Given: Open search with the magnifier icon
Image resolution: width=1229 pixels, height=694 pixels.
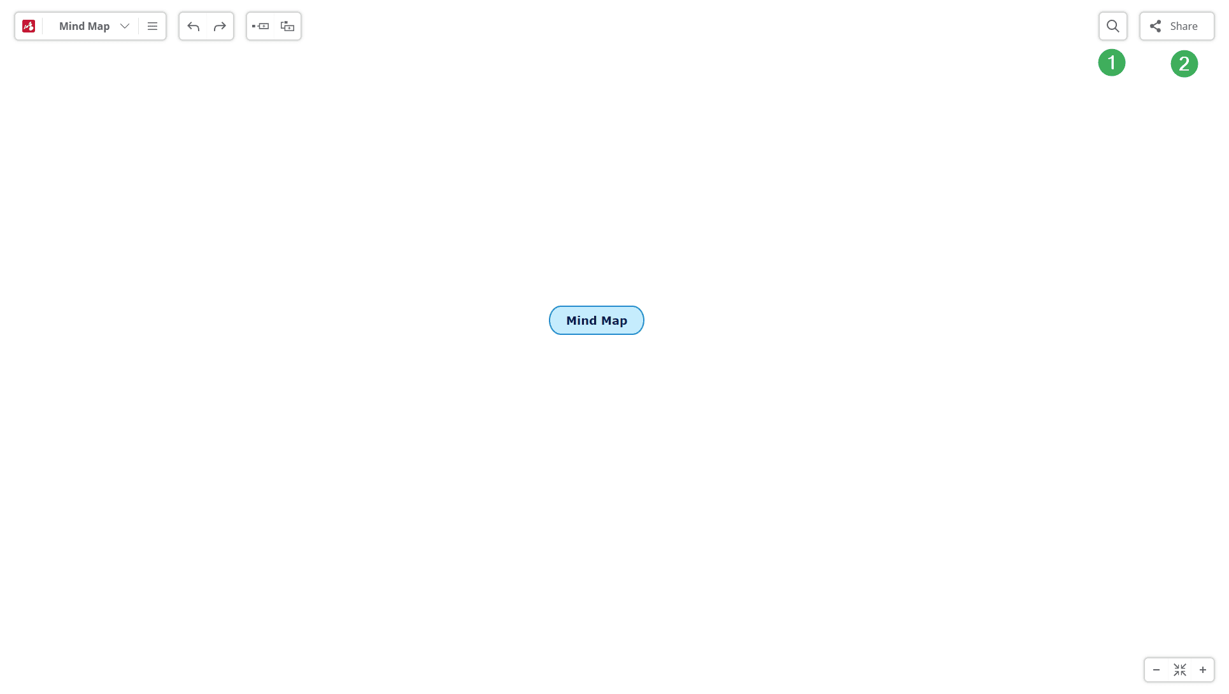Looking at the screenshot, I should point(1112,26).
